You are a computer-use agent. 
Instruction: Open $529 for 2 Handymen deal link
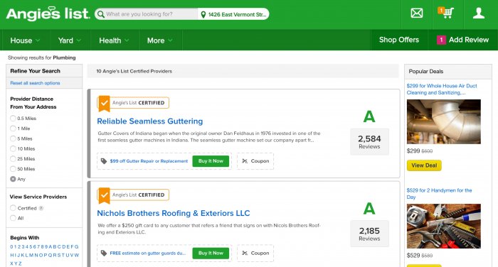pos(439,194)
